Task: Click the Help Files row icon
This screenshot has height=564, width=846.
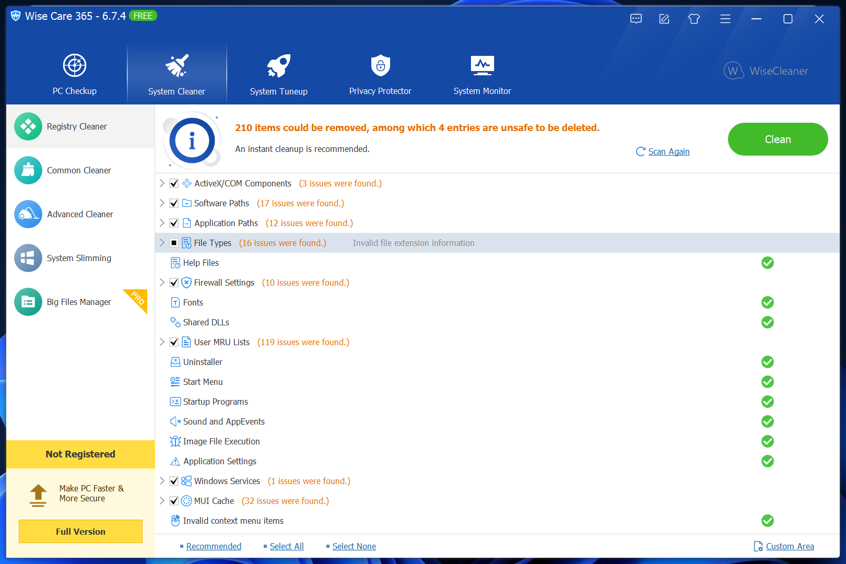Action: click(175, 263)
